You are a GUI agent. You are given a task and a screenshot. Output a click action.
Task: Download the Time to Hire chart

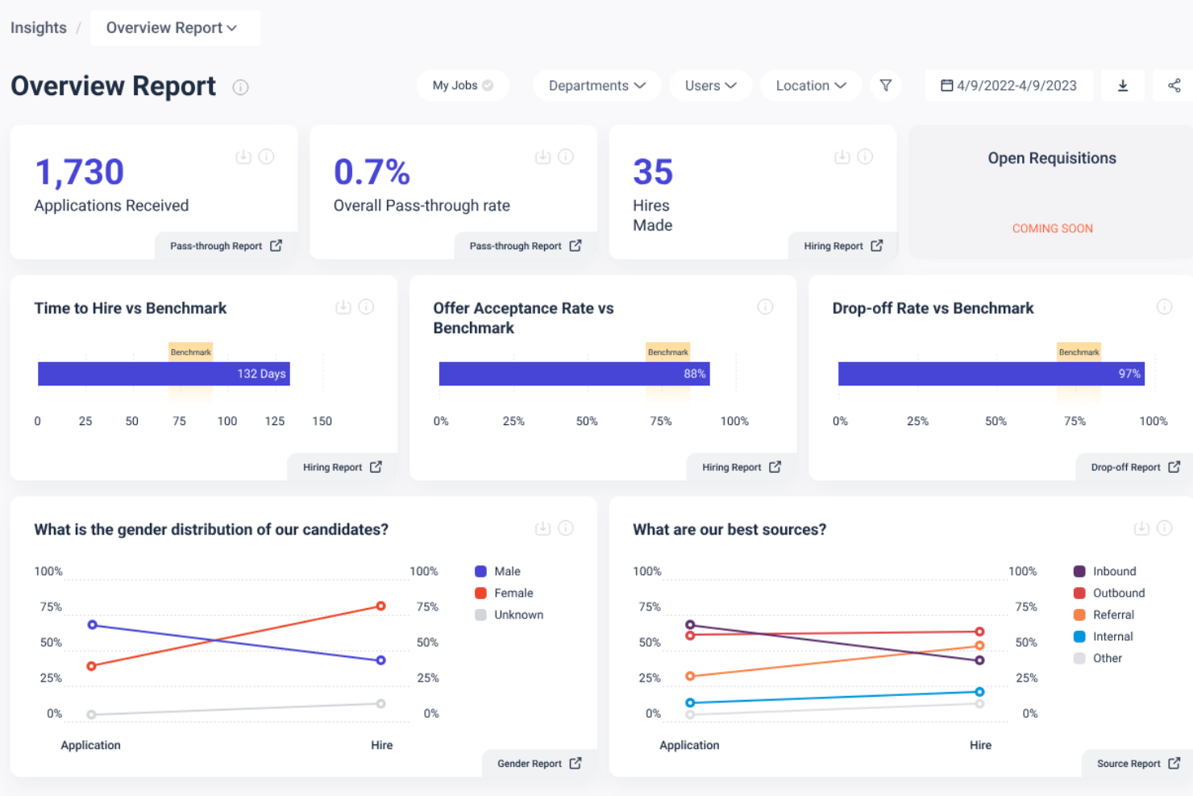343,306
